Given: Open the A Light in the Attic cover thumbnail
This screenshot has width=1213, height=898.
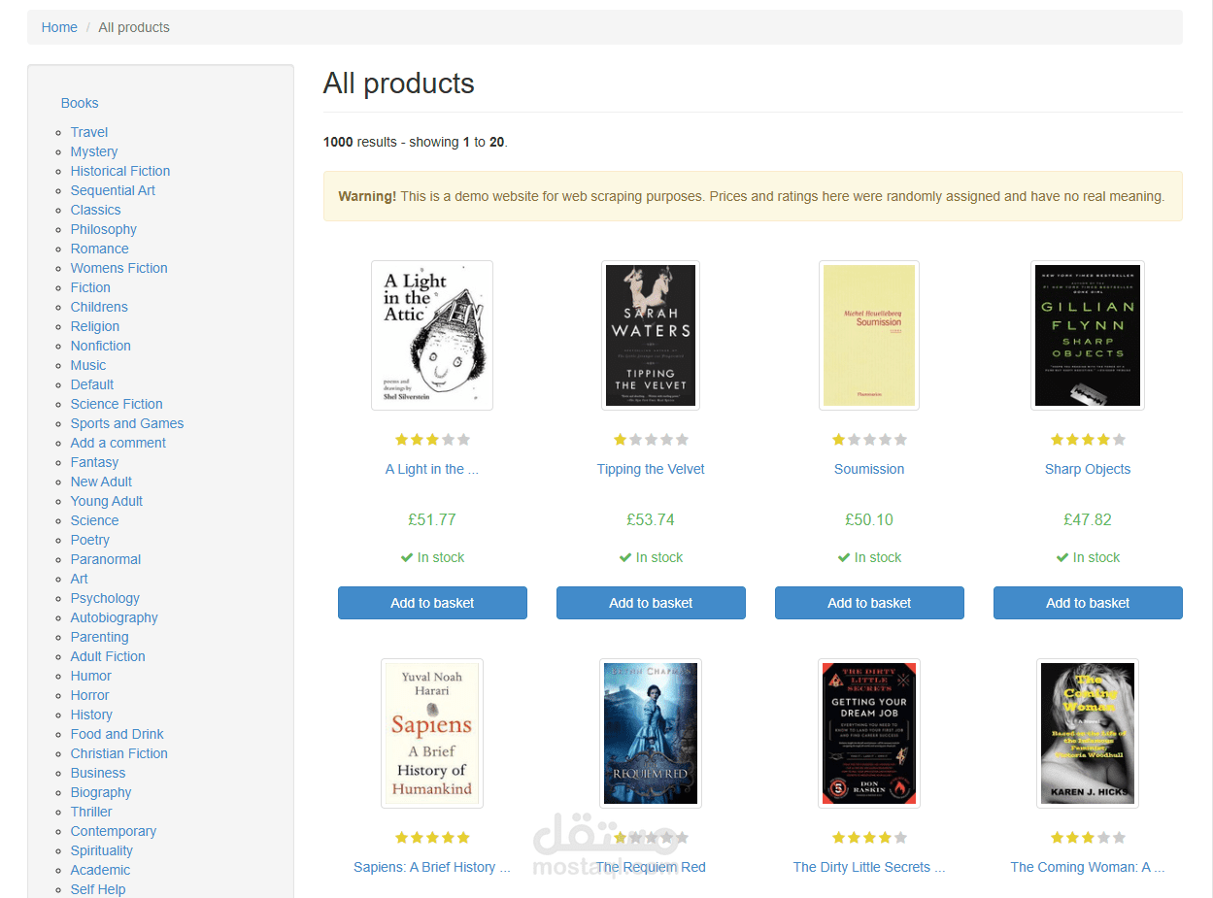Looking at the screenshot, I should point(432,335).
